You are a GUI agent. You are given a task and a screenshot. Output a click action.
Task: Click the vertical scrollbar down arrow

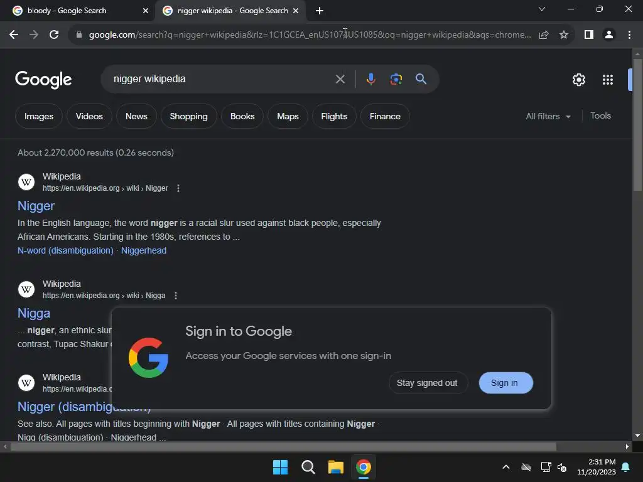pyautogui.click(x=637, y=436)
